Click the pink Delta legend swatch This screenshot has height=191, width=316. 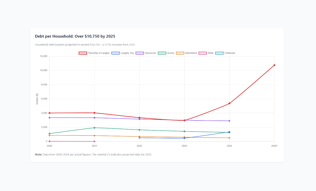point(203,53)
